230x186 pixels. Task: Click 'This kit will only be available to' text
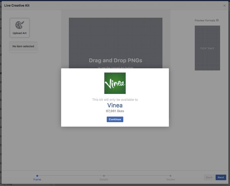tap(115, 100)
